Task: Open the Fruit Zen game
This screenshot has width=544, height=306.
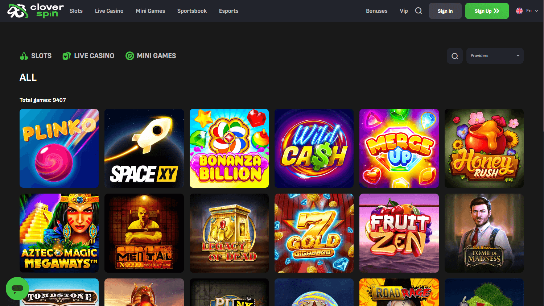Action: [399, 233]
